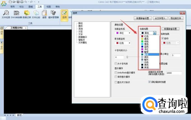Choose 绿色 in the open color list
The width and height of the screenshot is (191, 120).
coord(150,41)
